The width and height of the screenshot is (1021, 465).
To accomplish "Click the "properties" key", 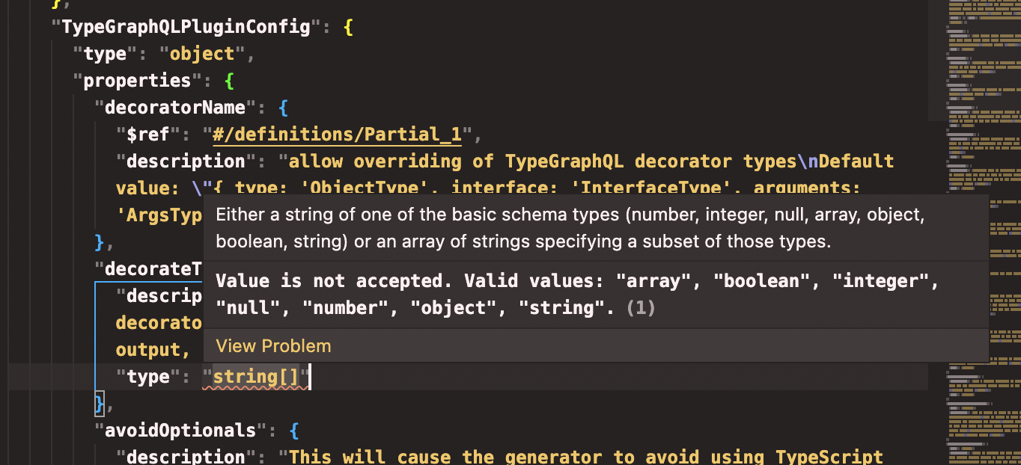I will coord(138,81).
